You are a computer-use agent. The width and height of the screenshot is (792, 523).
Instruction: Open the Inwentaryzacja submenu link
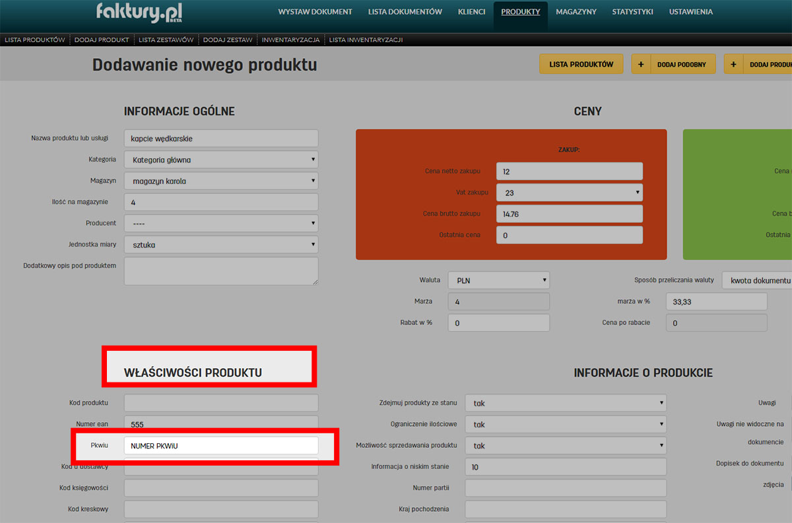point(290,40)
